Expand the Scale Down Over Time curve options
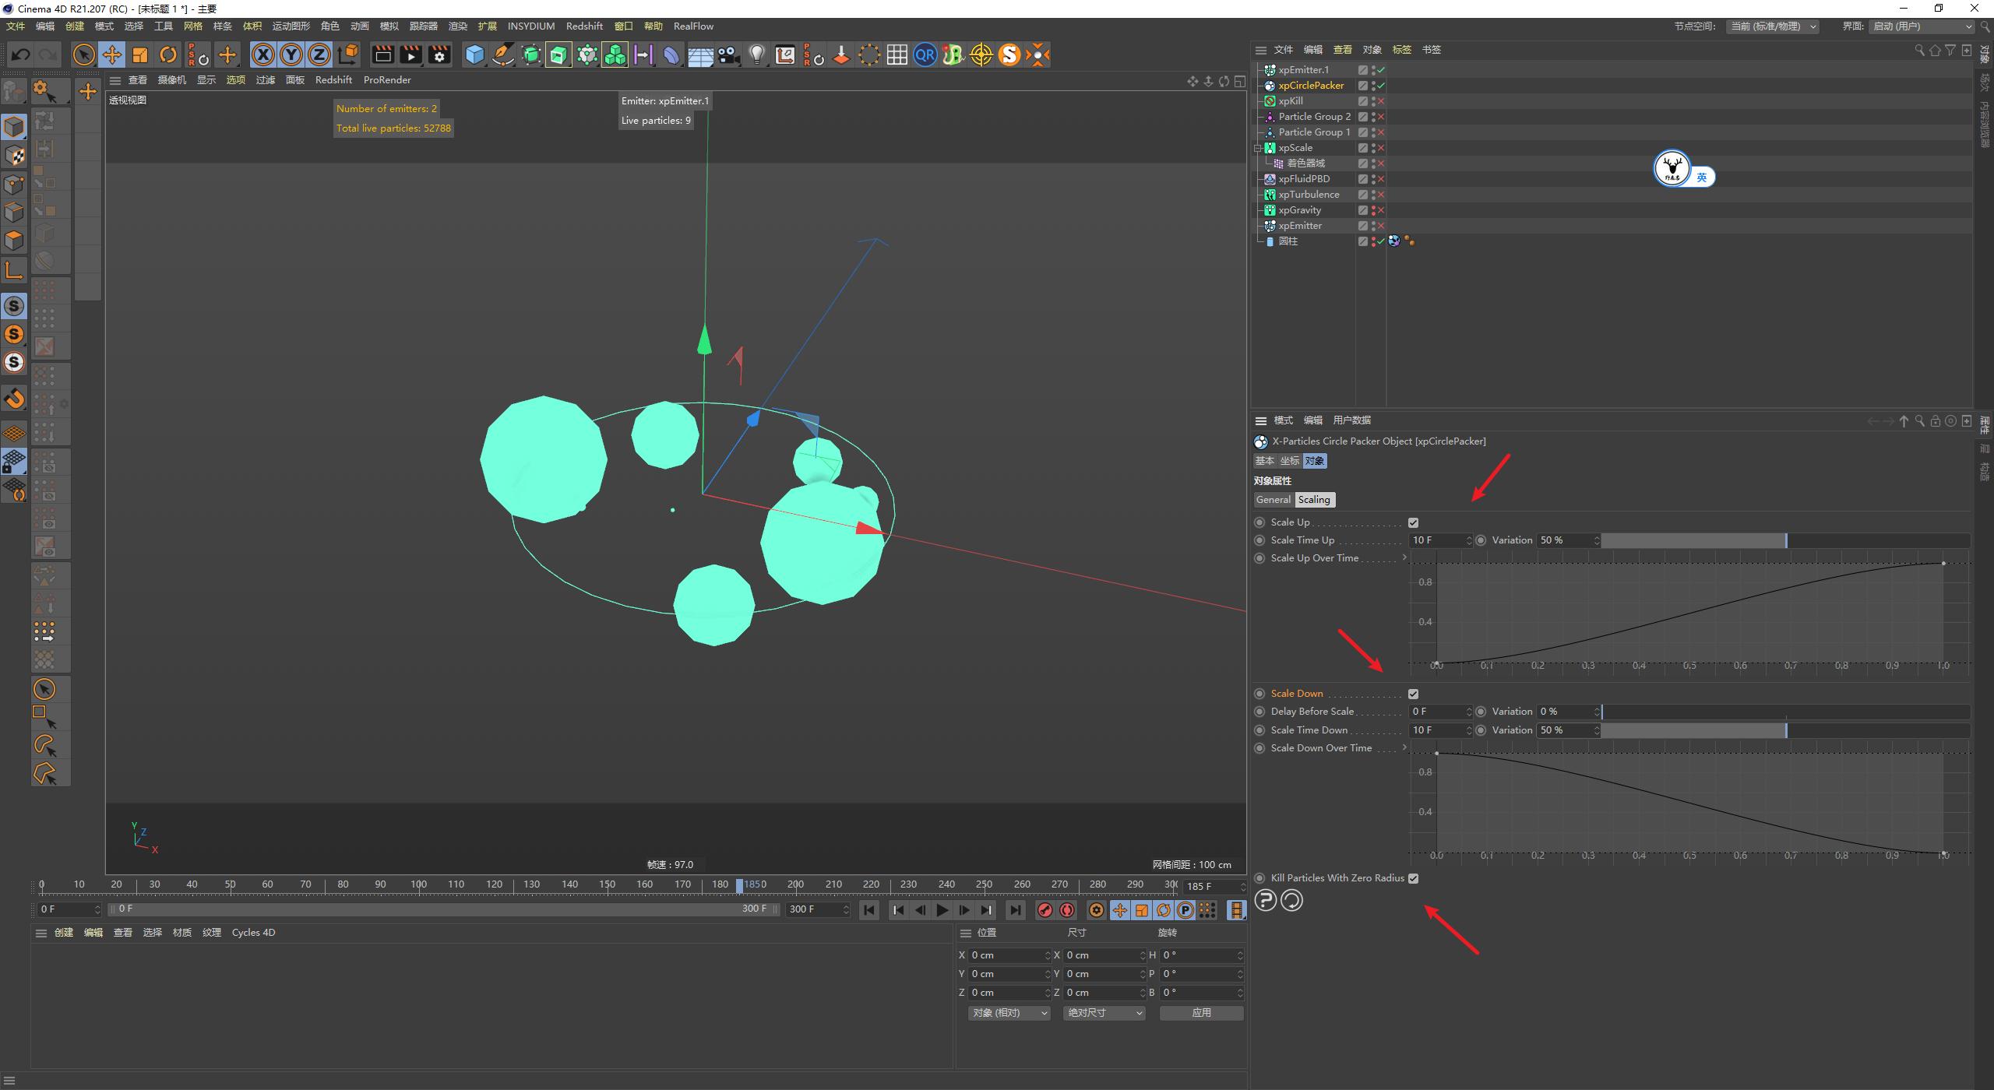This screenshot has width=1994, height=1090. [x=1405, y=747]
